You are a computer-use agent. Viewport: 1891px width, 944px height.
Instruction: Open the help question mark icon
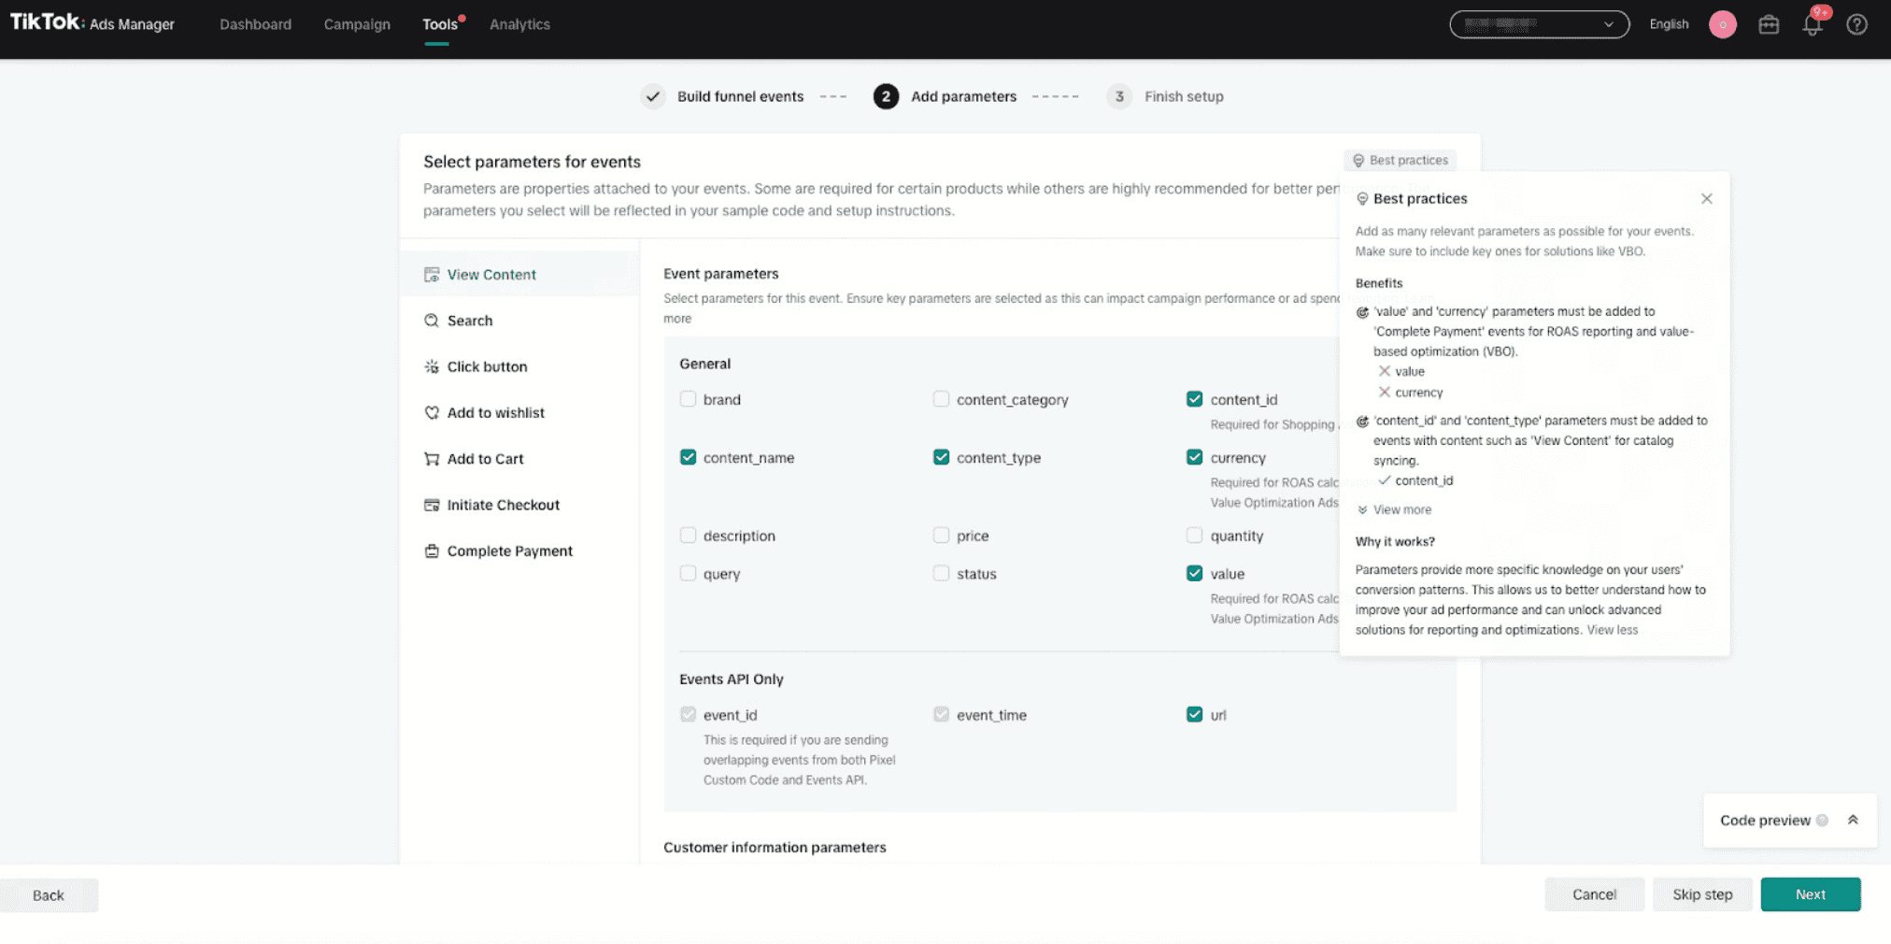pyautogui.click(x=1856, y=24)
